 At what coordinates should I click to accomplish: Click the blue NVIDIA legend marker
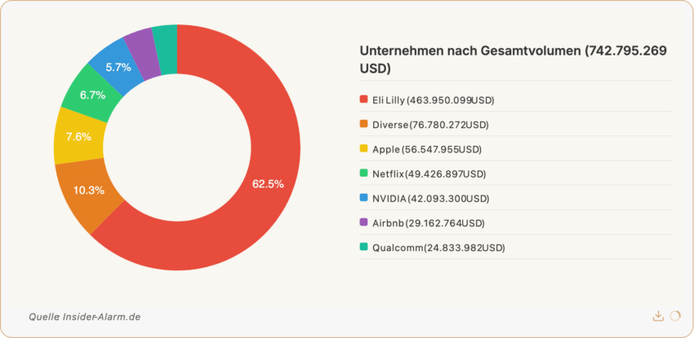tap(364, 198)
